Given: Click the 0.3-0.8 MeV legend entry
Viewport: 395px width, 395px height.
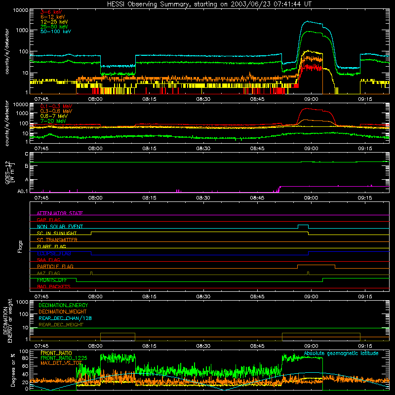Looking at the screenshot, I should pyautogui.click(x=56, y=111).
